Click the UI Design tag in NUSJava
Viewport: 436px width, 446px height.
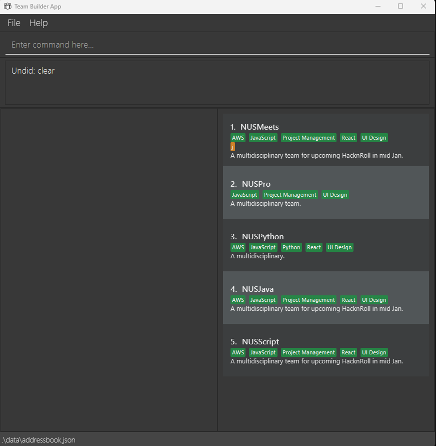click(374, 300)
